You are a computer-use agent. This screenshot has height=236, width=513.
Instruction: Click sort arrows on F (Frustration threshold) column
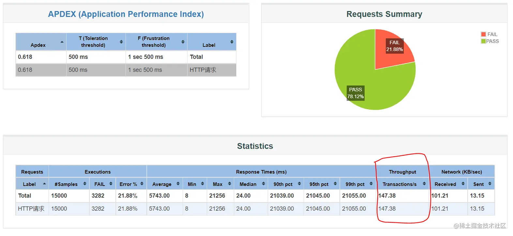point(183,42)
